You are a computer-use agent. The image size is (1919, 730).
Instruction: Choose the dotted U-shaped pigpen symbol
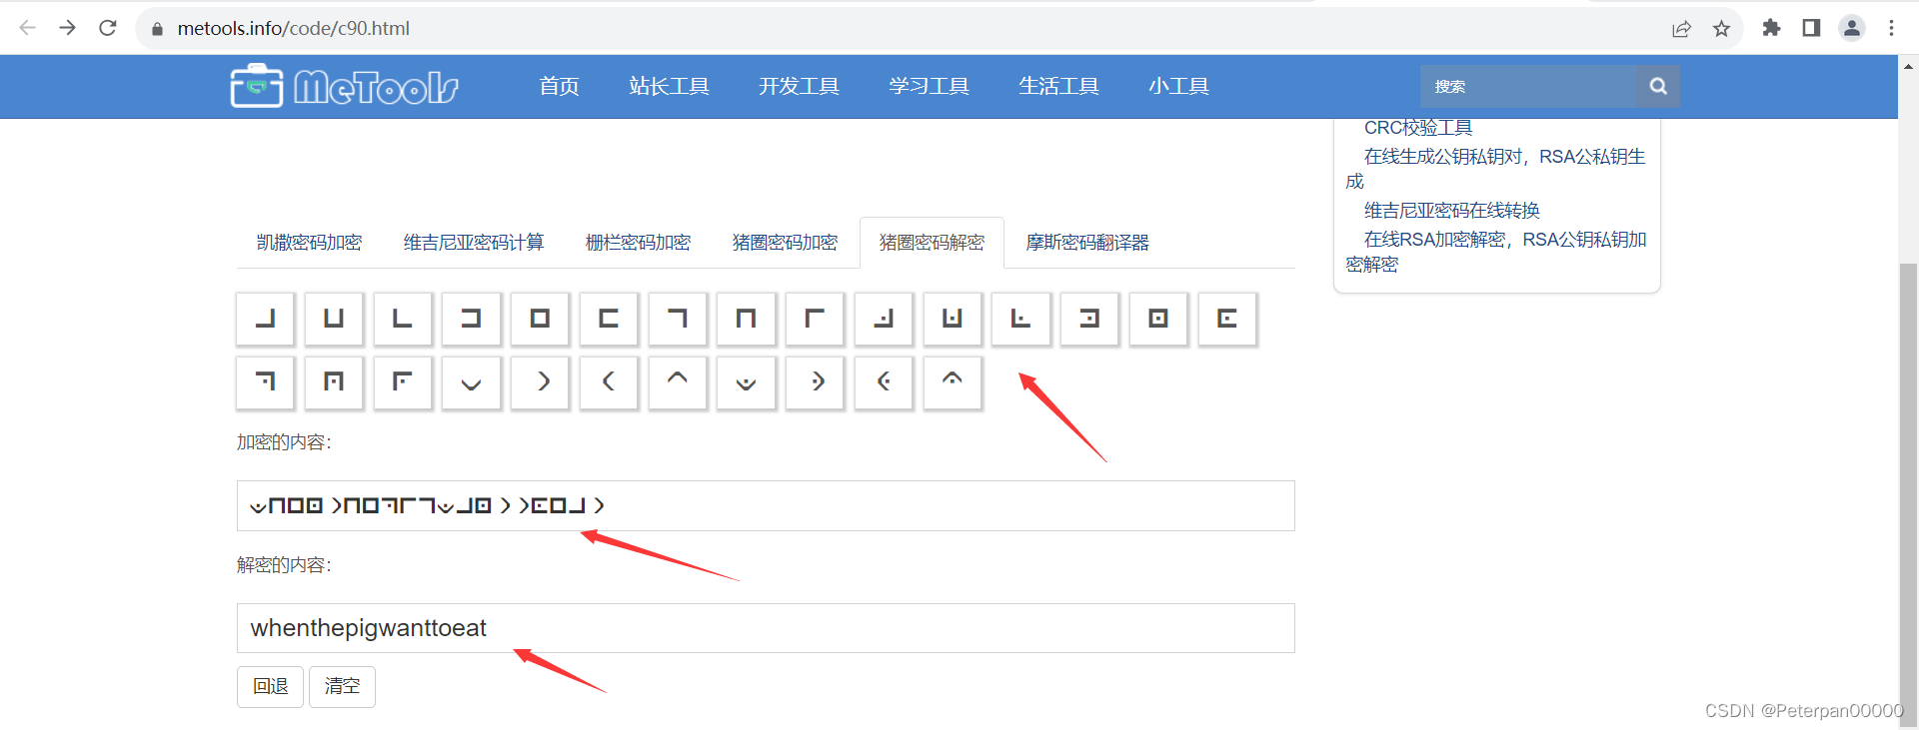[x=953, y=319]
